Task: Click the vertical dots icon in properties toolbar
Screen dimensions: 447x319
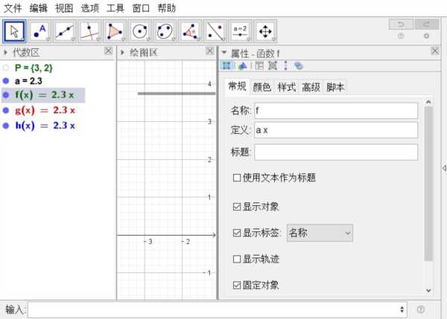Action: click(x=285, y=65)
